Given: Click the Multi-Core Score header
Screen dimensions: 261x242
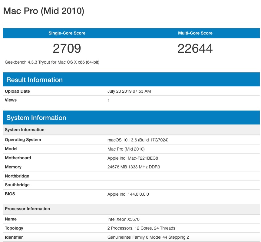Looking at the screenshot, I should pyautogui.click(x=195, y=33).
